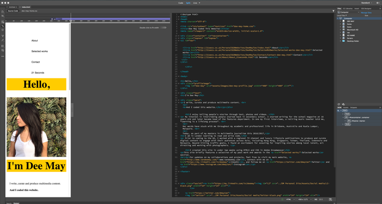This screenshot has width=382, height=204.
Task: Select the #topnav .topnav DOM node
Action: click(356, 121)
